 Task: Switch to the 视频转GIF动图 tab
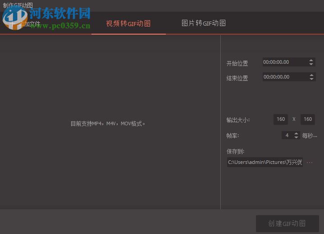128,23
